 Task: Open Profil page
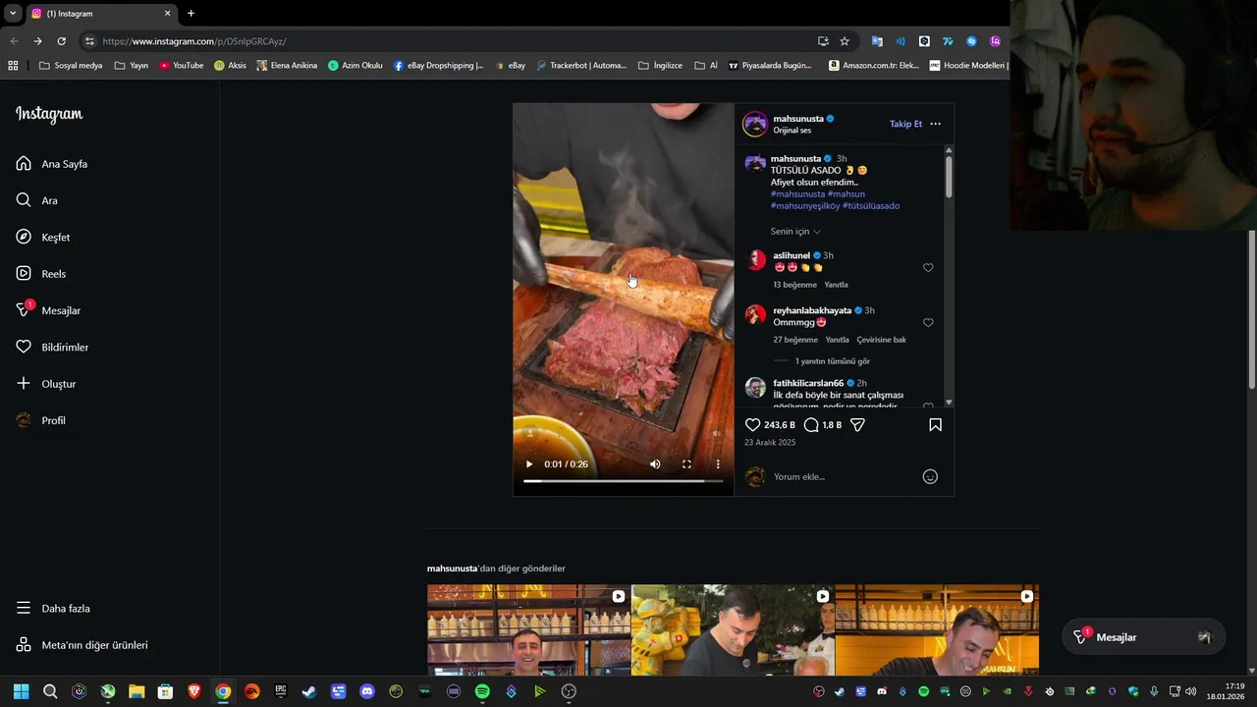[41, 420]
